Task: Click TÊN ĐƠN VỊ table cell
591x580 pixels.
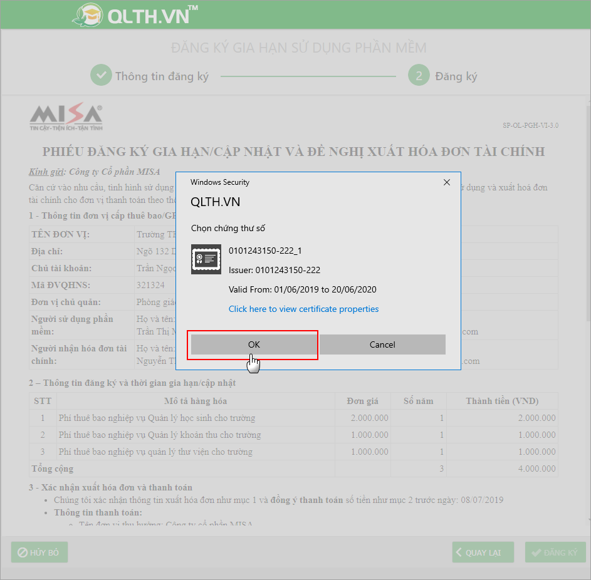Action: pos(82,234)
